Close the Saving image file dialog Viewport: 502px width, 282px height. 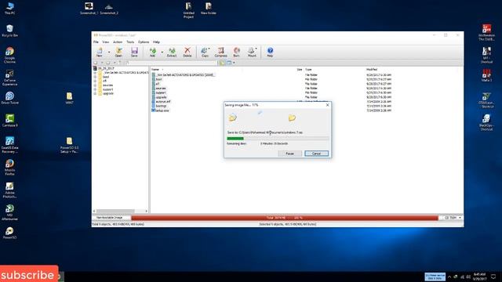coord(327,105)
